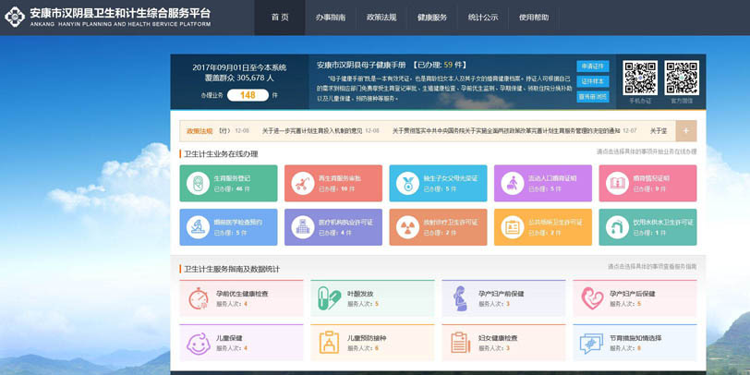Click the 孕产妇产前保健 pregnant woman icon
Image resolution: width=750 pixels, height=375 pixels.
click(x=460, y=298)
